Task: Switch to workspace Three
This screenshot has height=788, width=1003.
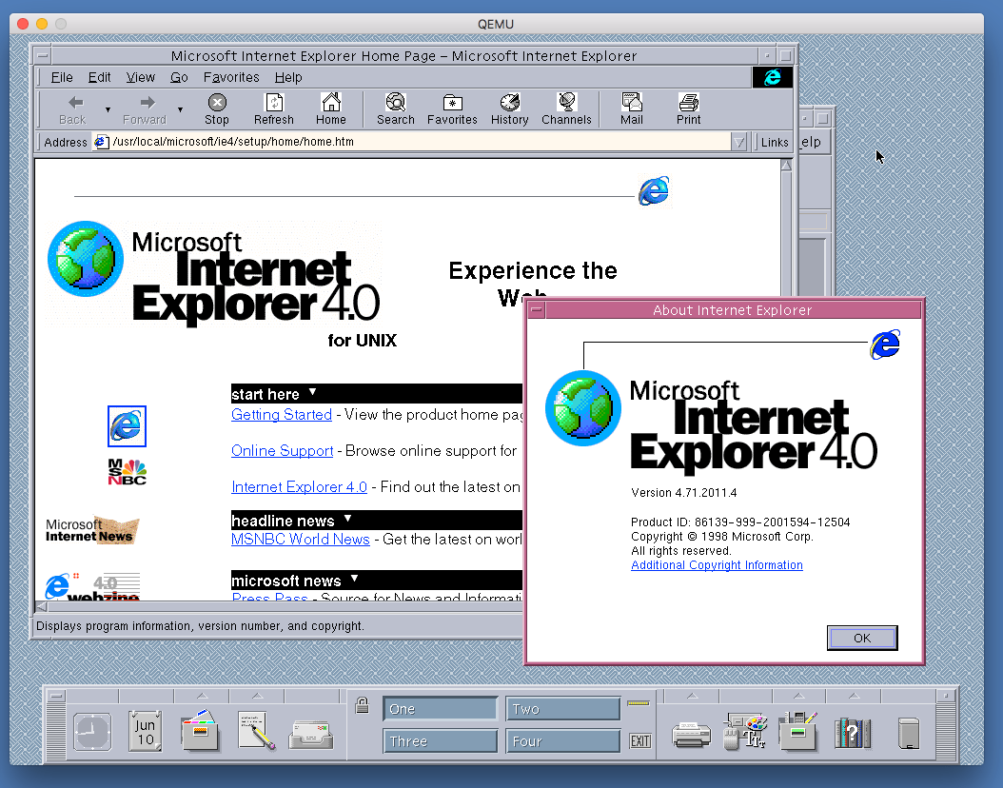Action: coord(440,740)
